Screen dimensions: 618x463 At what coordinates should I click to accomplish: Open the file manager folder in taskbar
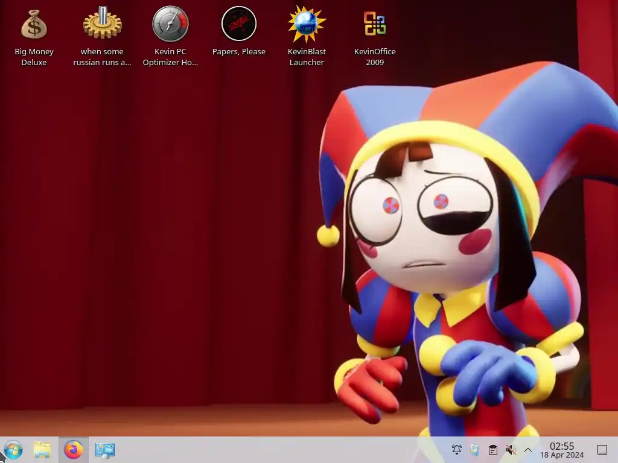[x=42, y=450]
